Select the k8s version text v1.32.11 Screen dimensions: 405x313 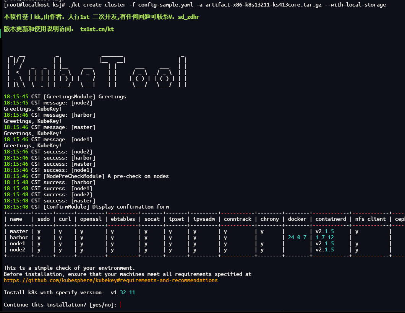click(123, 293)
